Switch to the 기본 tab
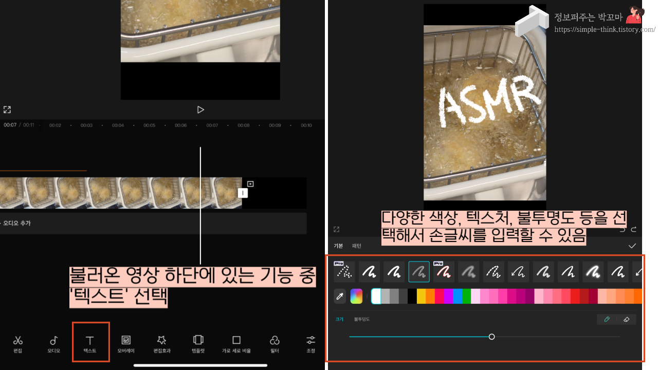The width and height of the screenshot is (658, 370). (x=338, y=246)
